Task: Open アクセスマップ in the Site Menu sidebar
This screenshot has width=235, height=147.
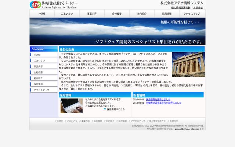Action: pyautogui.click(x=44, y=90)
